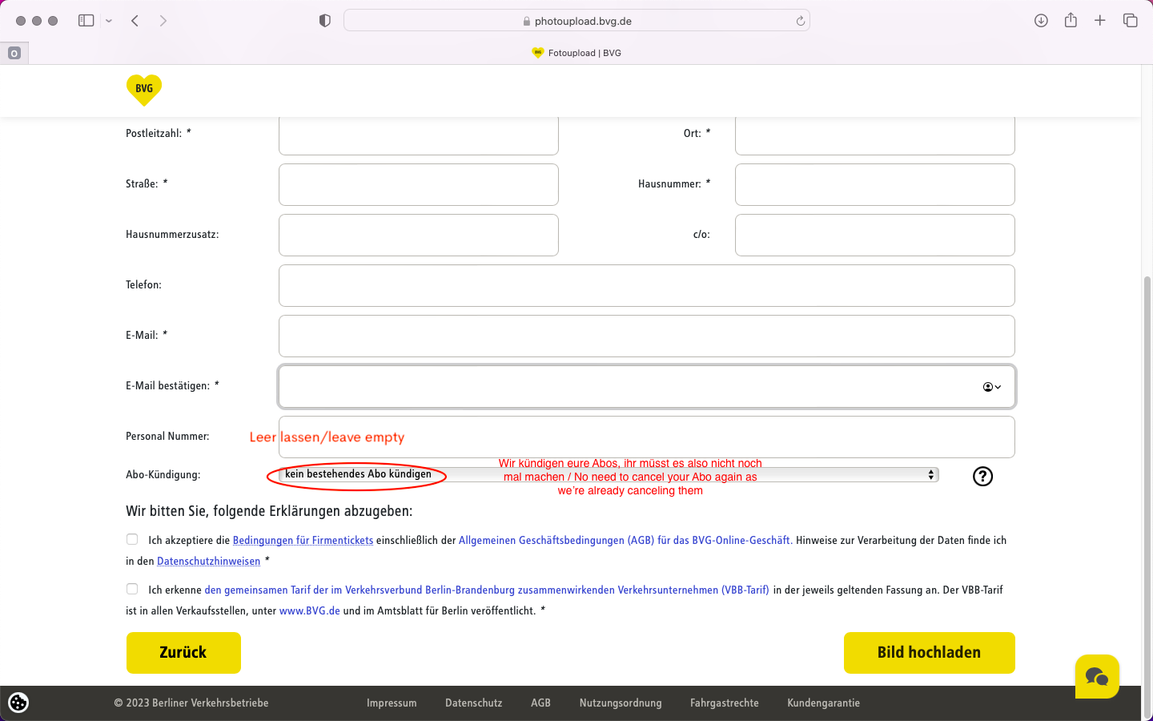Focus the E-Mail bestätigen field
1153x721 pixels.
[x=647, y=387]
